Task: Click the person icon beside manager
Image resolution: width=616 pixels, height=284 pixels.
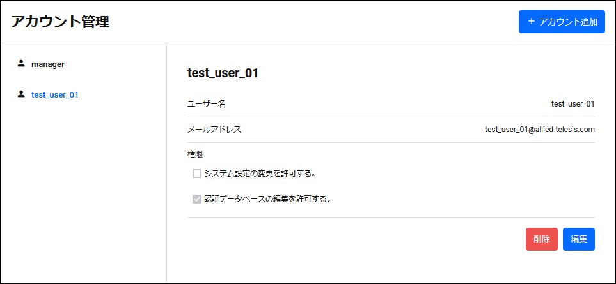Action: click(21, 63)
